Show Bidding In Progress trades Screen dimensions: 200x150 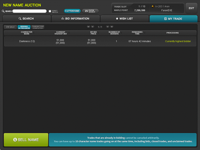pos(24,27)
